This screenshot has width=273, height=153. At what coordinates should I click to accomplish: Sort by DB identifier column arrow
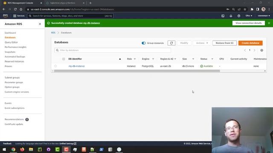click(x=120, y=59)
